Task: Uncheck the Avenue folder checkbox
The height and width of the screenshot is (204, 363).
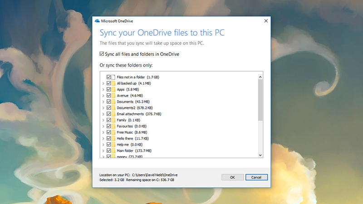Action: (108, 96)
